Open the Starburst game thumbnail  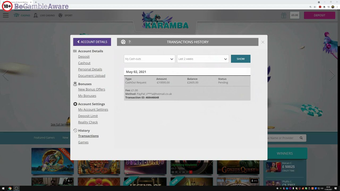point(145,167)
